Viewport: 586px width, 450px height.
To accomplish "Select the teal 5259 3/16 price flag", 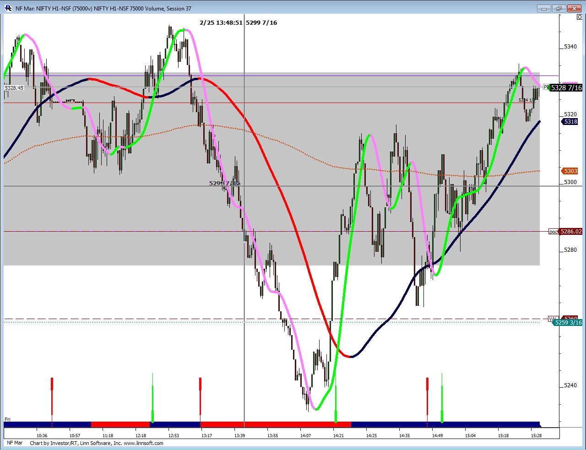I will 568,323.
